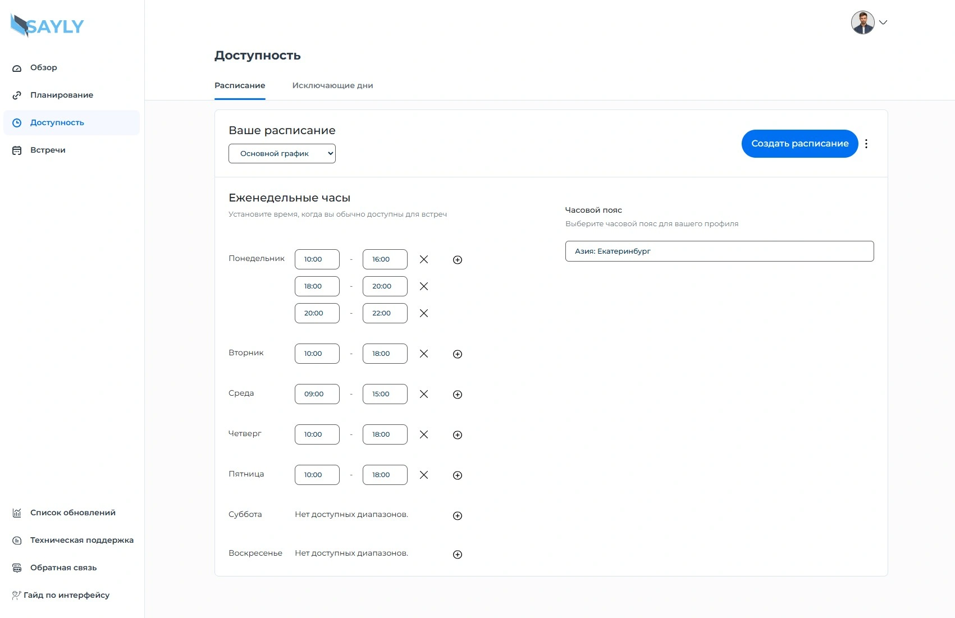Switch to the Исключающие дни tab

point(332,85)
